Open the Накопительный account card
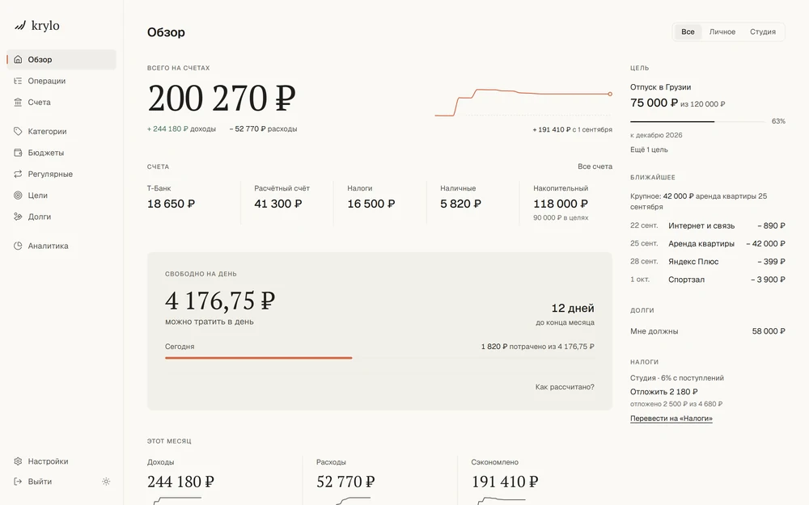 (566, 203)
